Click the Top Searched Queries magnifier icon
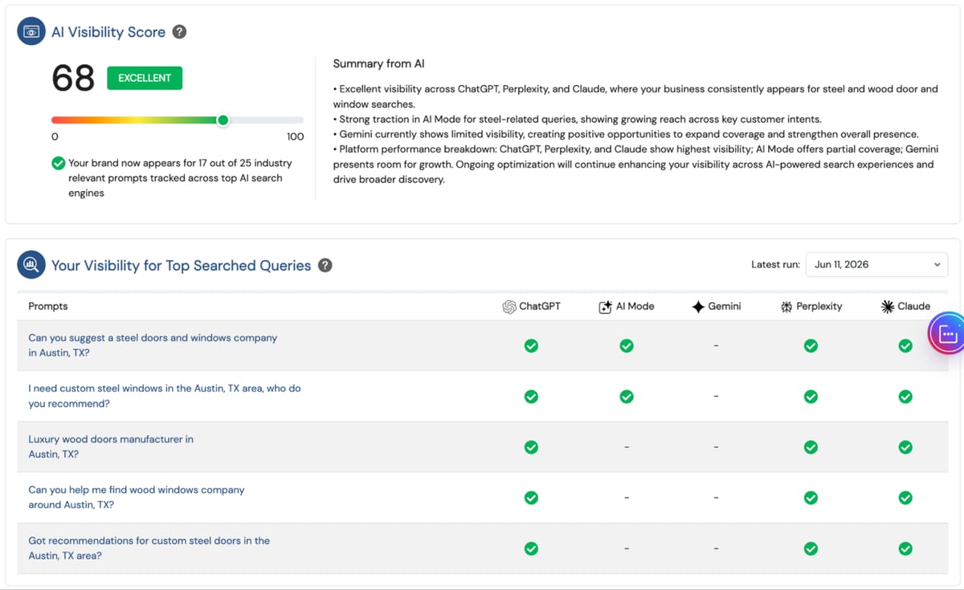The height and width of the screenshot is (590, 964). coord(31,265)
